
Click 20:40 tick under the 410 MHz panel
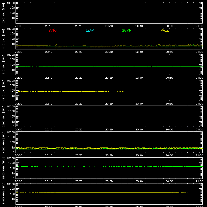click(x=139, y=52)
